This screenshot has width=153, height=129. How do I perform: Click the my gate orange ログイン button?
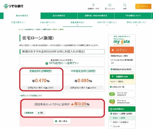click(x=122, y=50)
